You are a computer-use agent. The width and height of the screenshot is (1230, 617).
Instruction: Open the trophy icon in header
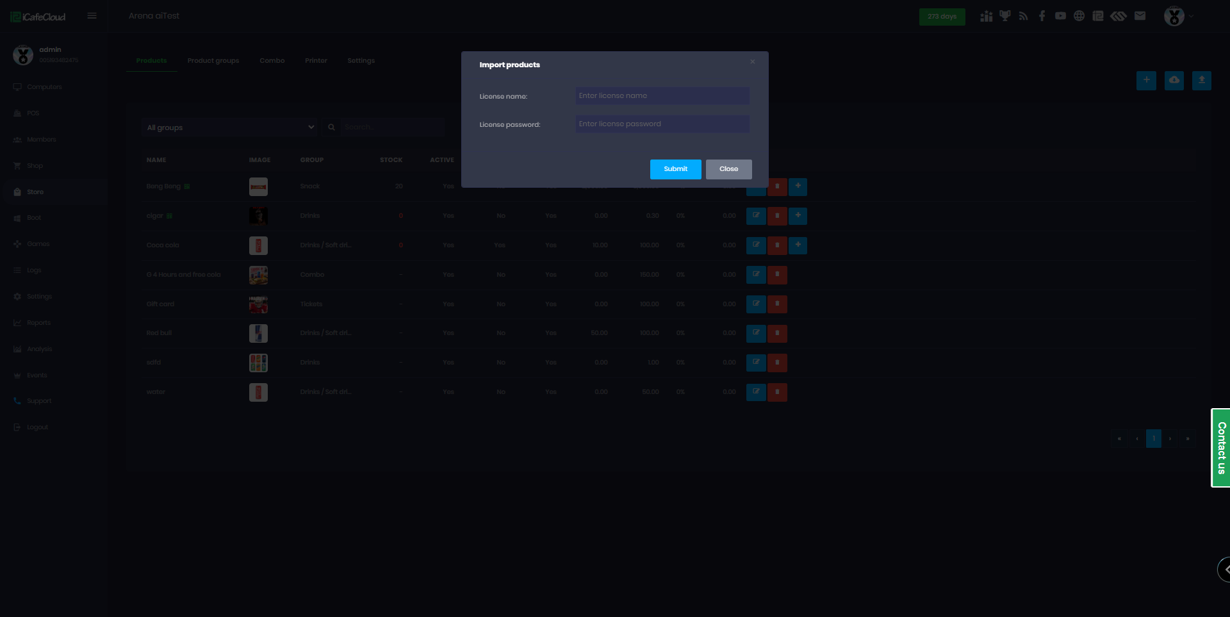[1005, 16]
